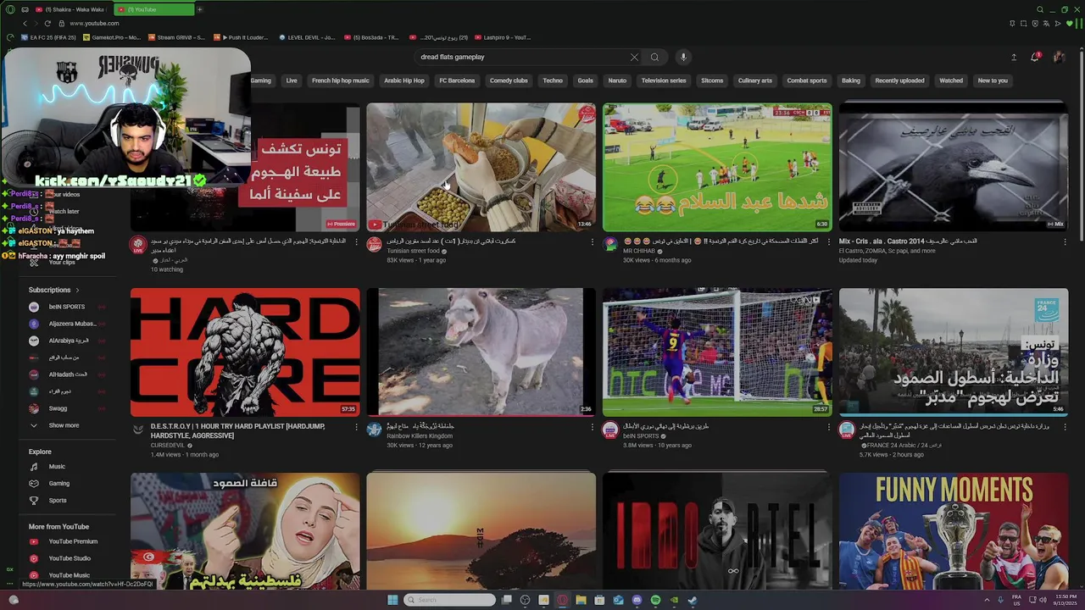Open the options menu for the Mix - Cris, ala, Castro 2014 video
Viewport: 1085px width, 610px height.
(x=1065, y=241)
